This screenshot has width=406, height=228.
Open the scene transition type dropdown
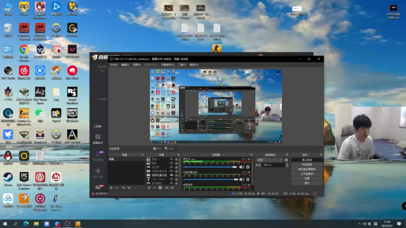coord(269,160)
